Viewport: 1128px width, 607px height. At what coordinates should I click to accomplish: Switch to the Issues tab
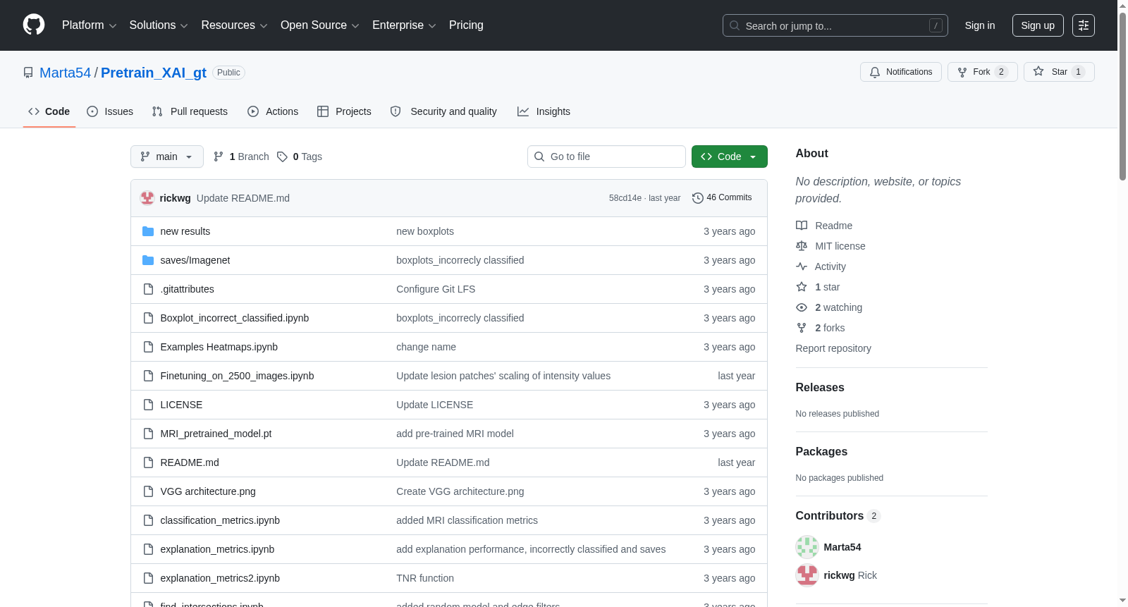110,111
